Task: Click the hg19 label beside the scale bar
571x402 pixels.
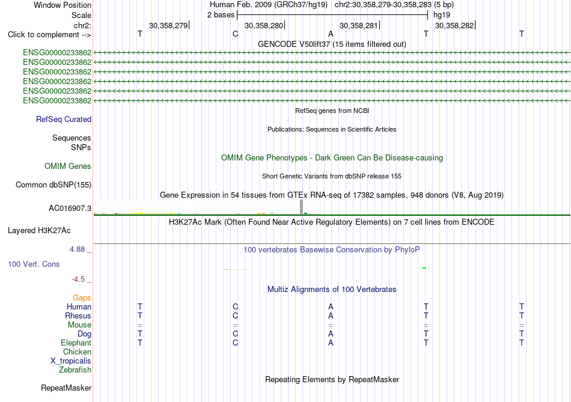Action: 442,15
